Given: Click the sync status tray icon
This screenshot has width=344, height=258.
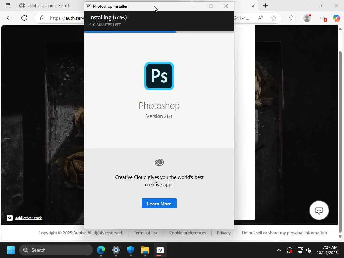Looking at the screenshot, I should coord(289,250).
